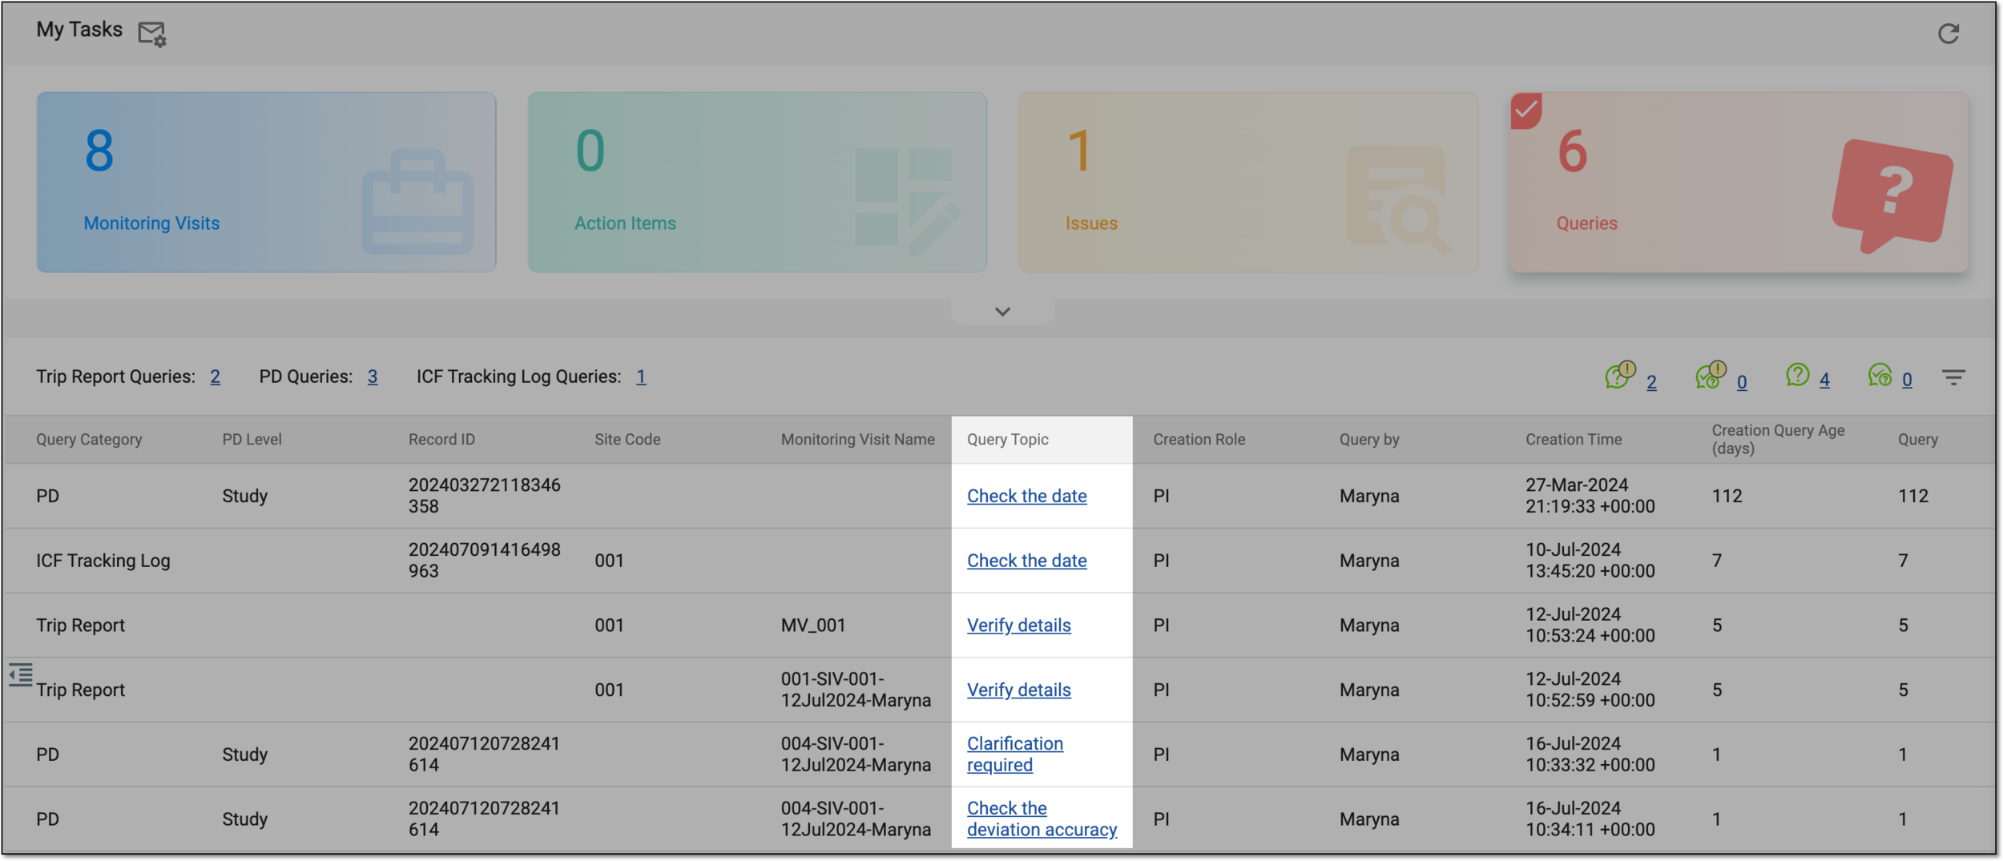Open count link 2 beside first status icon
2003x861 pixels.
pos(1651,382)
